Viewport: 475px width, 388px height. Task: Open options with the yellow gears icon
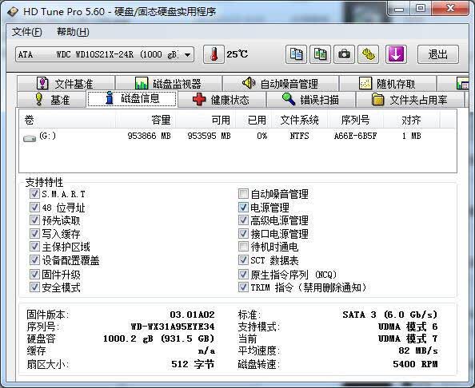pos(368,54)
